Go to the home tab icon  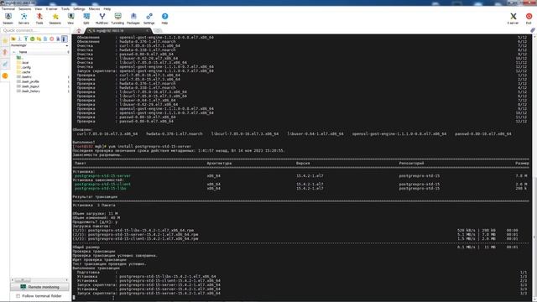point(79,31)
